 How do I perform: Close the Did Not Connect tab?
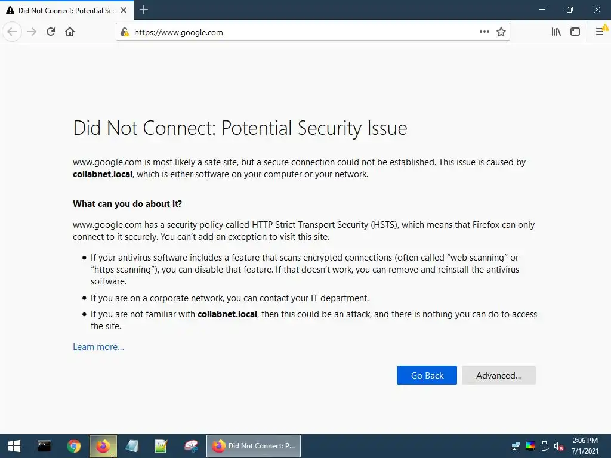coord(125,10)
